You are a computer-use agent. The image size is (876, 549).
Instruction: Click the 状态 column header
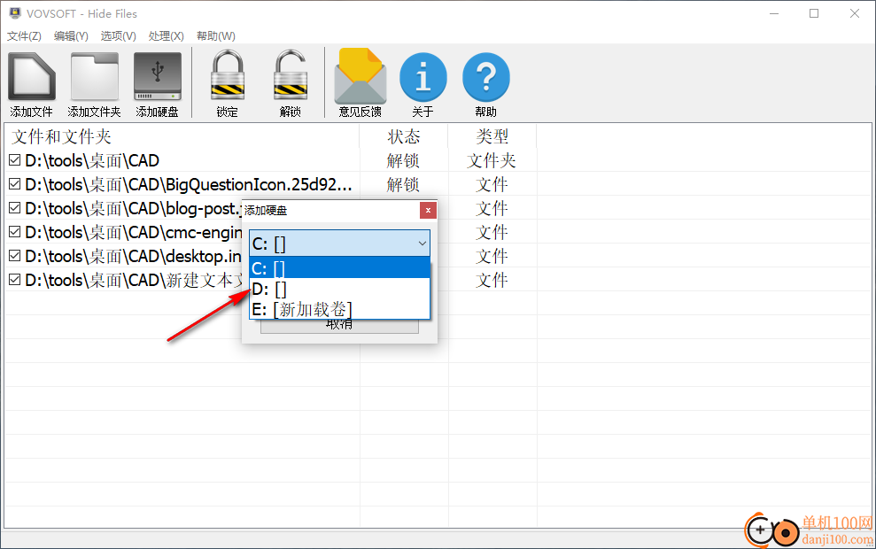click(x=404, y=136)
